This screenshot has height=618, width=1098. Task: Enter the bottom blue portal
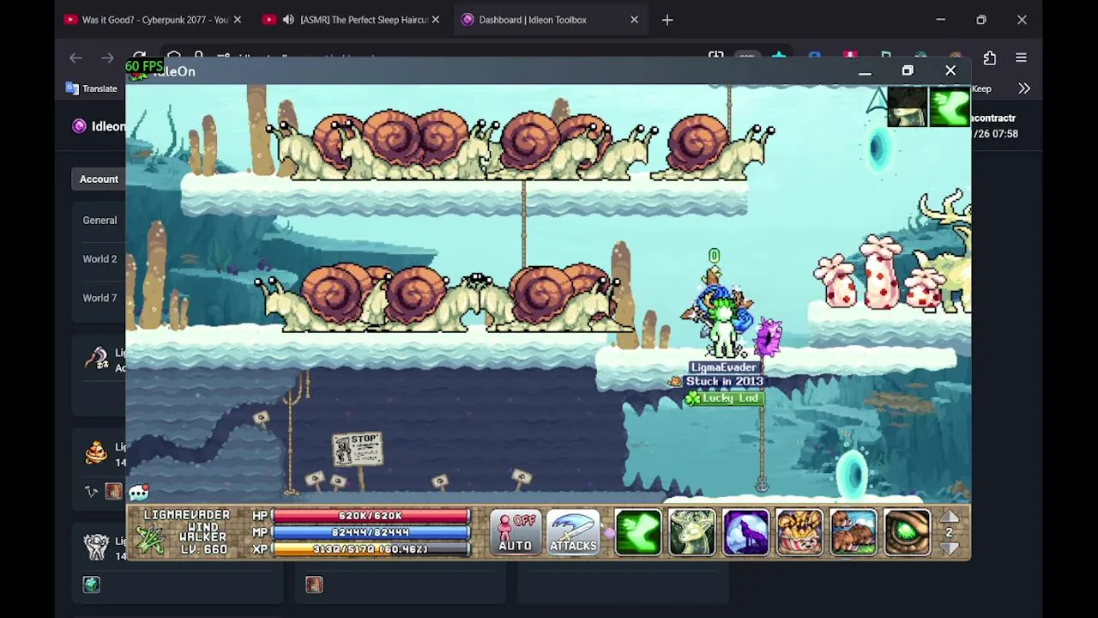853,473
